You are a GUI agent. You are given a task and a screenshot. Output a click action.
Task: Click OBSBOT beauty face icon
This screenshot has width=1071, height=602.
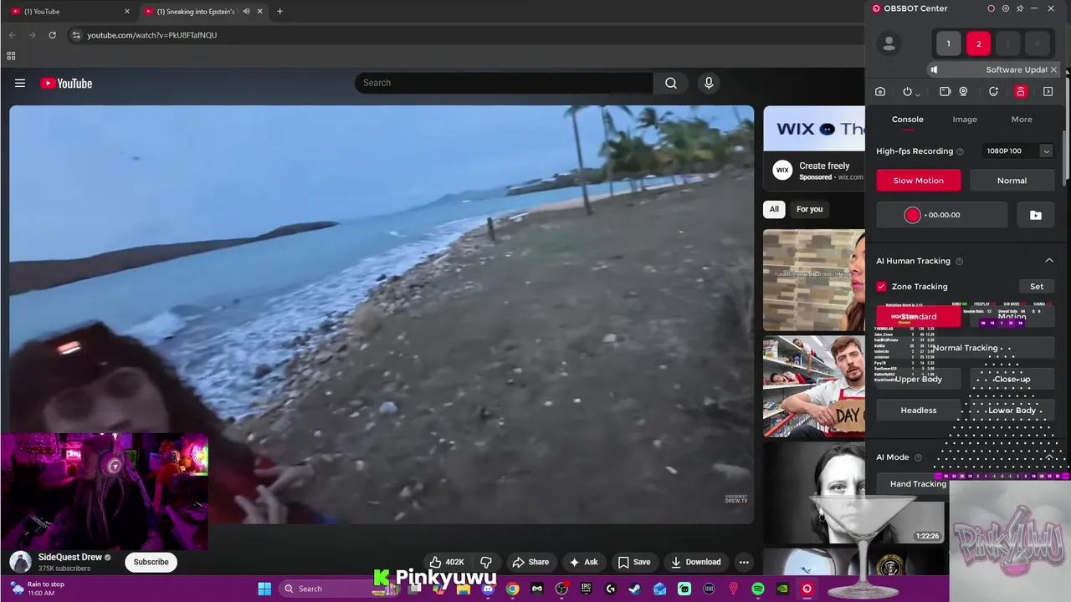[x=993, y=92]
